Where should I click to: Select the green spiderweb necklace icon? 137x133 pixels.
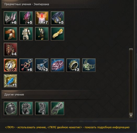89,65
